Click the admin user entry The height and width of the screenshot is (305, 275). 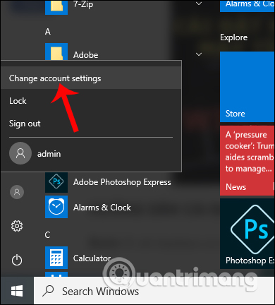click(x=91, y=153)
